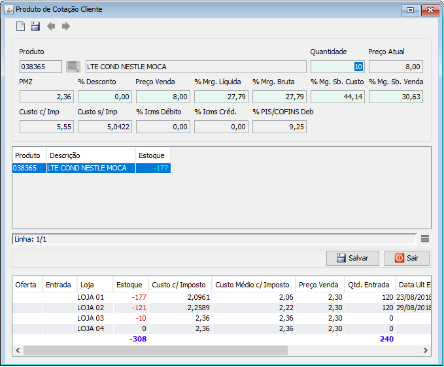Select the LOJA 02 row
The image size is (444, 367).
(x=222, y=308)
